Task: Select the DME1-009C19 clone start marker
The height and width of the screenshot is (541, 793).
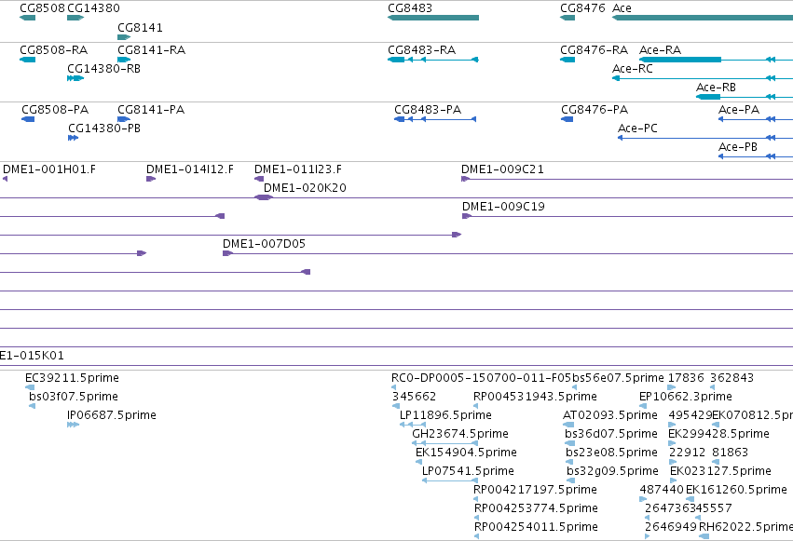Action: coord(466,216)
